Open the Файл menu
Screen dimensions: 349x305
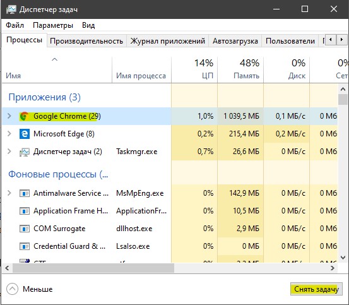tap(15, 25)
